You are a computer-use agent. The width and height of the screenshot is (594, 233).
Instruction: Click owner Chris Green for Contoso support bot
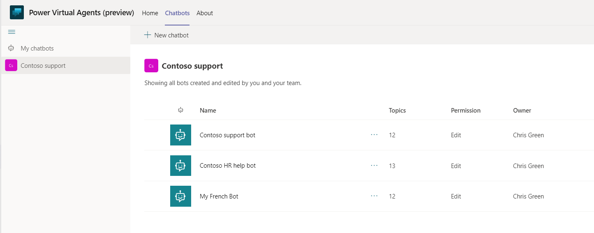click(x=528, y=135)
